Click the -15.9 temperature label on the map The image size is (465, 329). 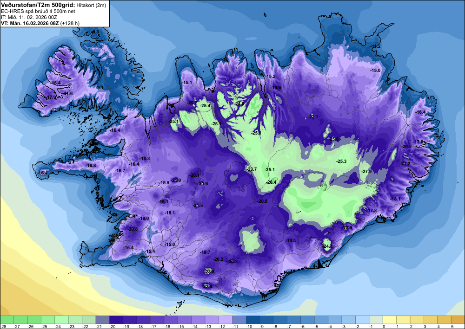(164, 183)
